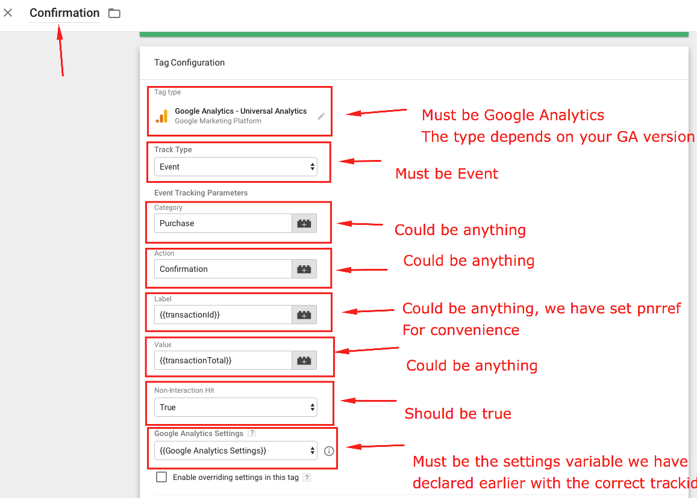Image resolution: width=697 pixels, height=498 pixels.
Task: Click the Google Analytics bar chart icon
Action: (162, 116)
